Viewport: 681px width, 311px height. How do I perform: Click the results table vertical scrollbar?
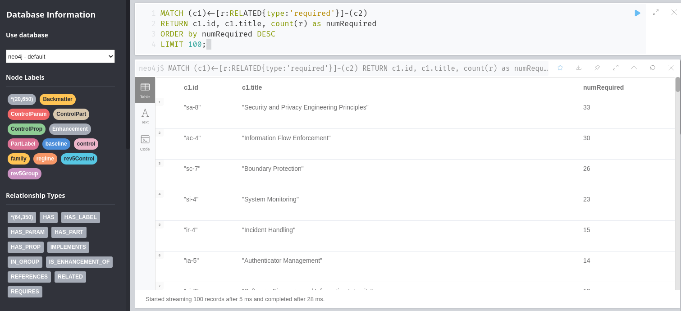click(x=677, y=84)
